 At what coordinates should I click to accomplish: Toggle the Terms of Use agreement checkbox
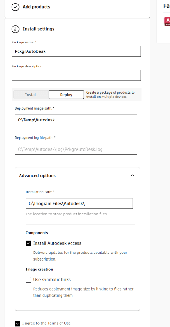coord(18,323)
